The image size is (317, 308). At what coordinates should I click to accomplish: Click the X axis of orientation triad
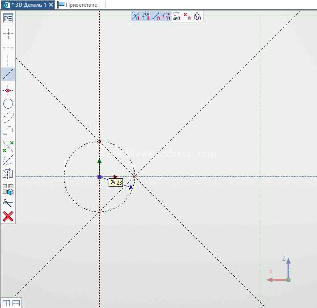pos(277,280)
